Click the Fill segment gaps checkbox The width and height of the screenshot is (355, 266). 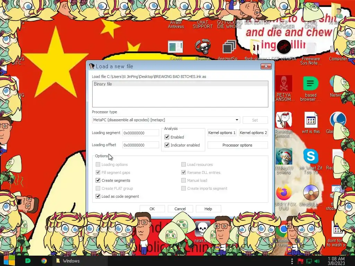(98, 172)
